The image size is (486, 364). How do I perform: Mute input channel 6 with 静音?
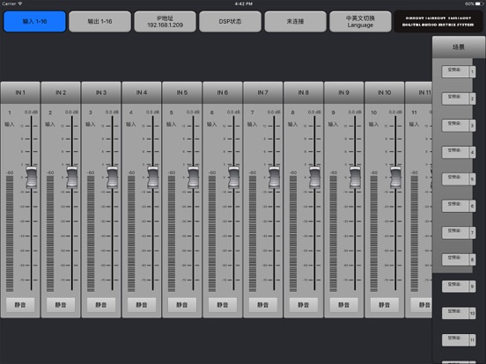click(x=223, y=305)
